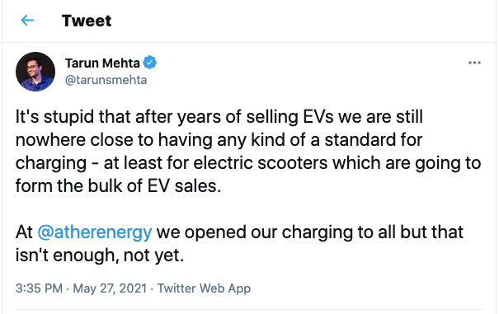Click the line "form the bulk of EV sales."
The height and width of the screenshot is (314, 499).
tap(118, 185)
